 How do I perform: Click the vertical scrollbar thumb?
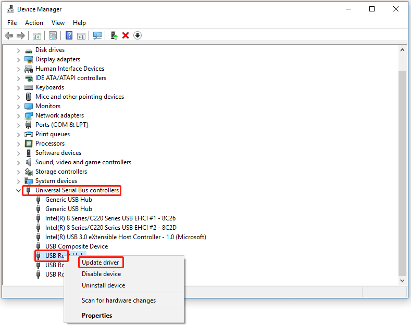click(x=402, y=173)
